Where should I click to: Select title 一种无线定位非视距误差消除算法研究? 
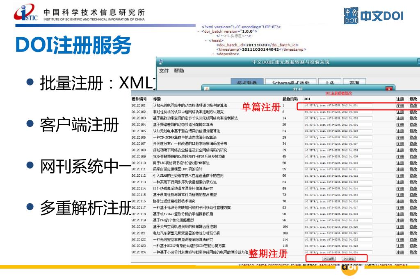[x=183, y=240]
